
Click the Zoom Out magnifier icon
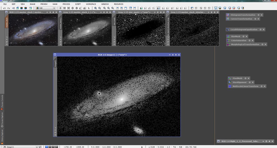click(x=100, y=8)
